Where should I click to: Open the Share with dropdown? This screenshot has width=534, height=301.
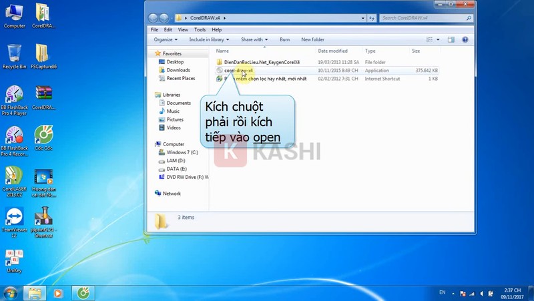coord(254,39)
